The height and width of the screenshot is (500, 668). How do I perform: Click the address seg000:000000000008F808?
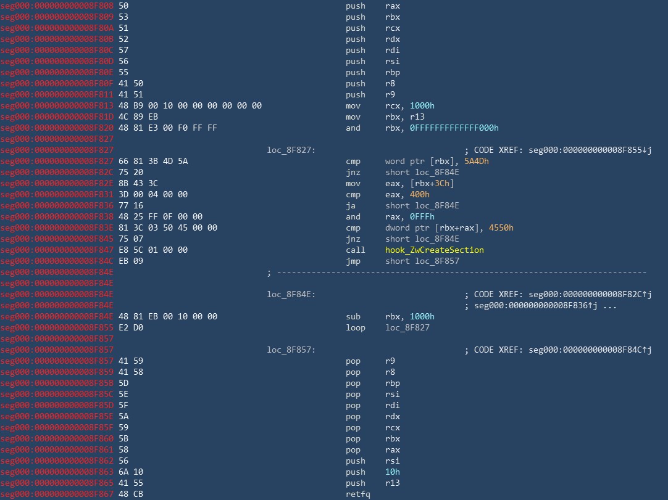[57, 6]
